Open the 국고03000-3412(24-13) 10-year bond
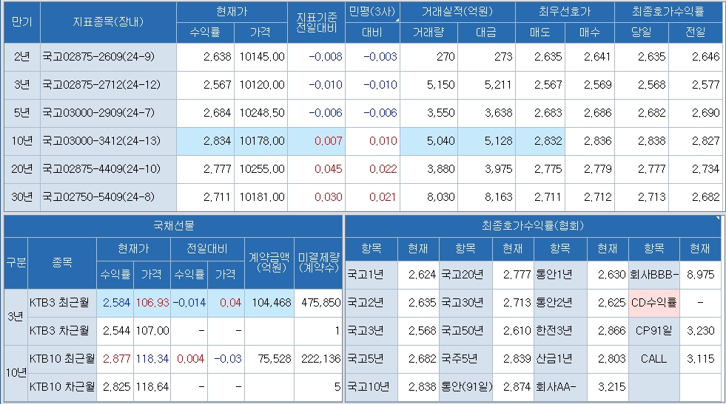726x404 pixels. click(x=101, y=141)
